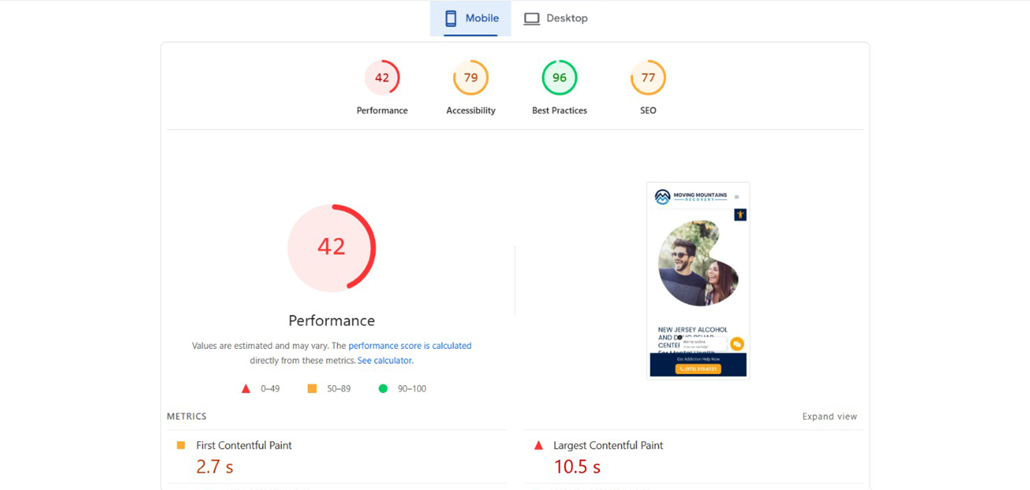Click the orange chat bubble icon in the preview
Screen dimensions: 1030x490
(737, 344)
